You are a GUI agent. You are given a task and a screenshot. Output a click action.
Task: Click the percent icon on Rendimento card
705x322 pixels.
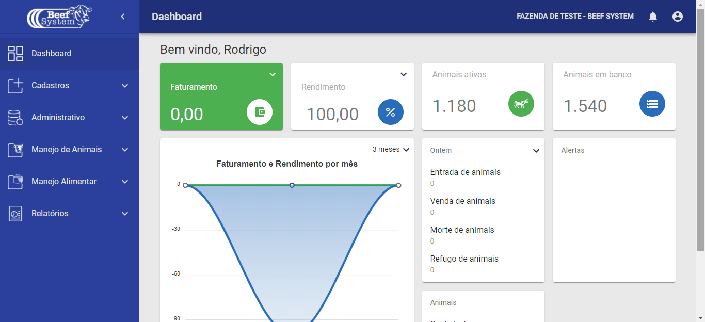coord(391,112)
